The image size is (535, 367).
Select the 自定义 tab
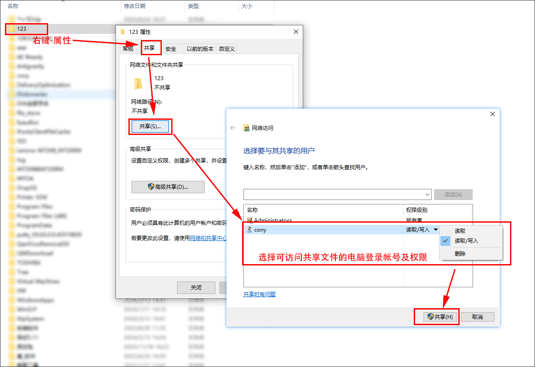(x=226, y=49)
